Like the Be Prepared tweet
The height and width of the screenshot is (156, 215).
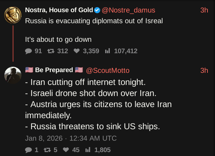pyautogui.click(x=65, y=150)
